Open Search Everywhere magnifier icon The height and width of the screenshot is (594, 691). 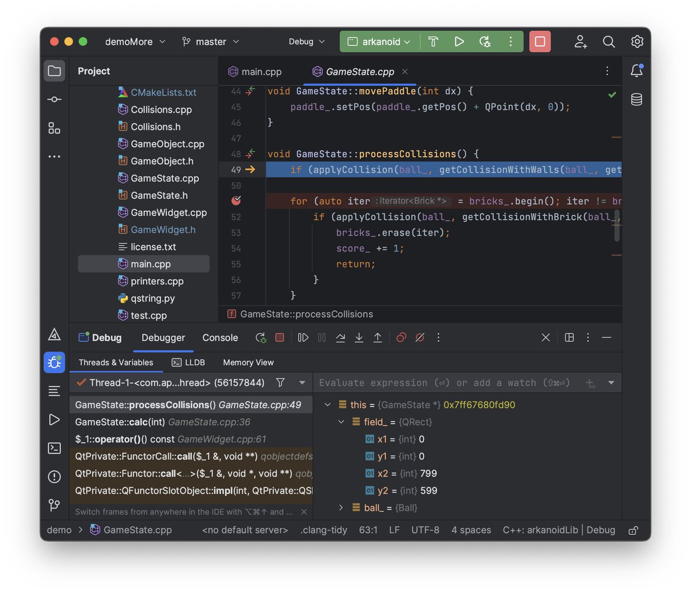609,41
